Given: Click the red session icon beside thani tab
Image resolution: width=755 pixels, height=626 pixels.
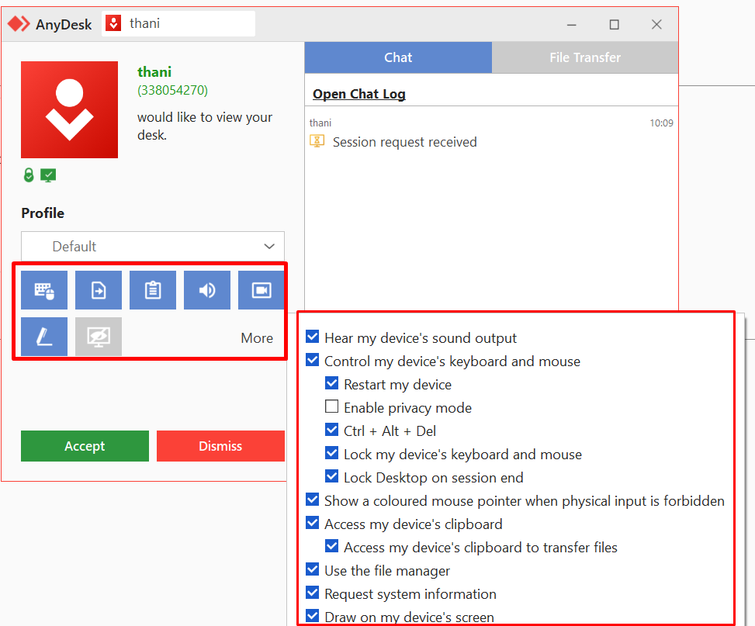Looking at the screenshot, I should click(113, 23).
